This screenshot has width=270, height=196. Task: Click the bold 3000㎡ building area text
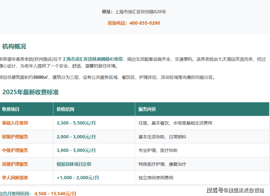[x=40, y=77]
